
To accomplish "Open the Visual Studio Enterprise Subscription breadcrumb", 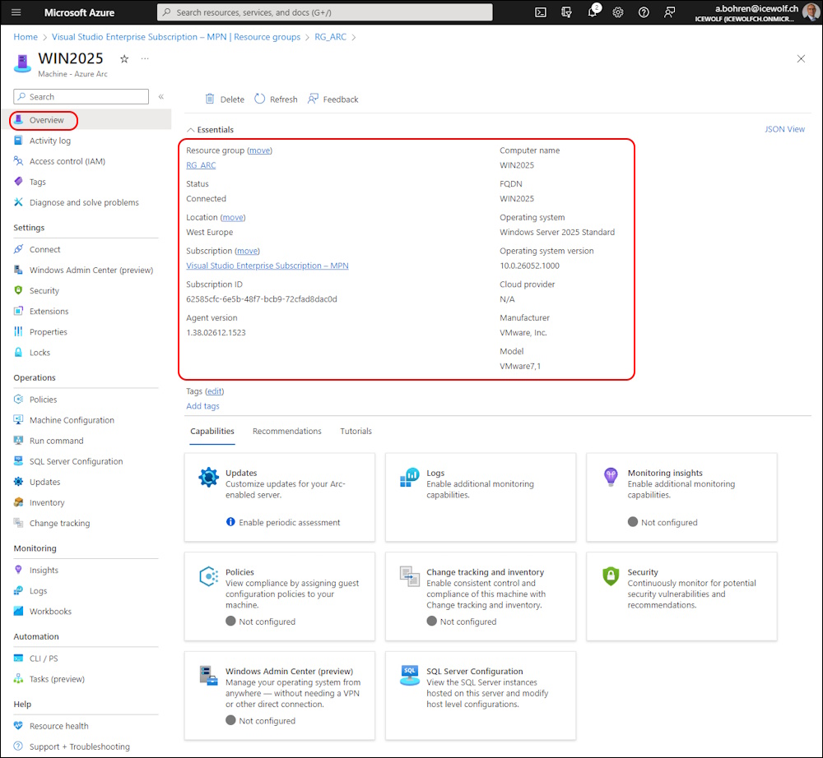I will [x=176, y=37].
